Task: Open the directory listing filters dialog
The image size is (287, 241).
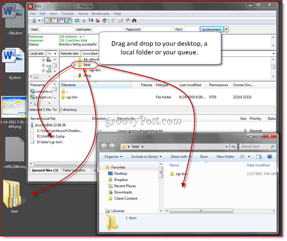Action: click(x=114, y=21)
